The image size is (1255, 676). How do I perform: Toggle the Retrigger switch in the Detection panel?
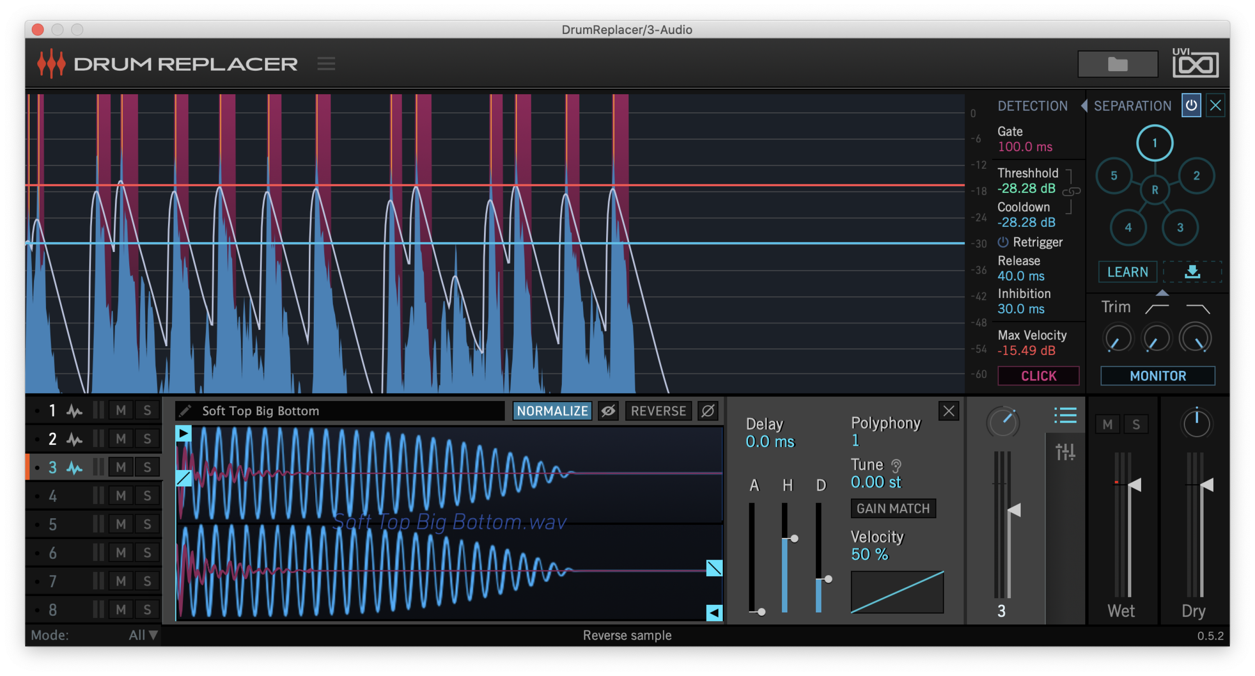click(1004, 242)
